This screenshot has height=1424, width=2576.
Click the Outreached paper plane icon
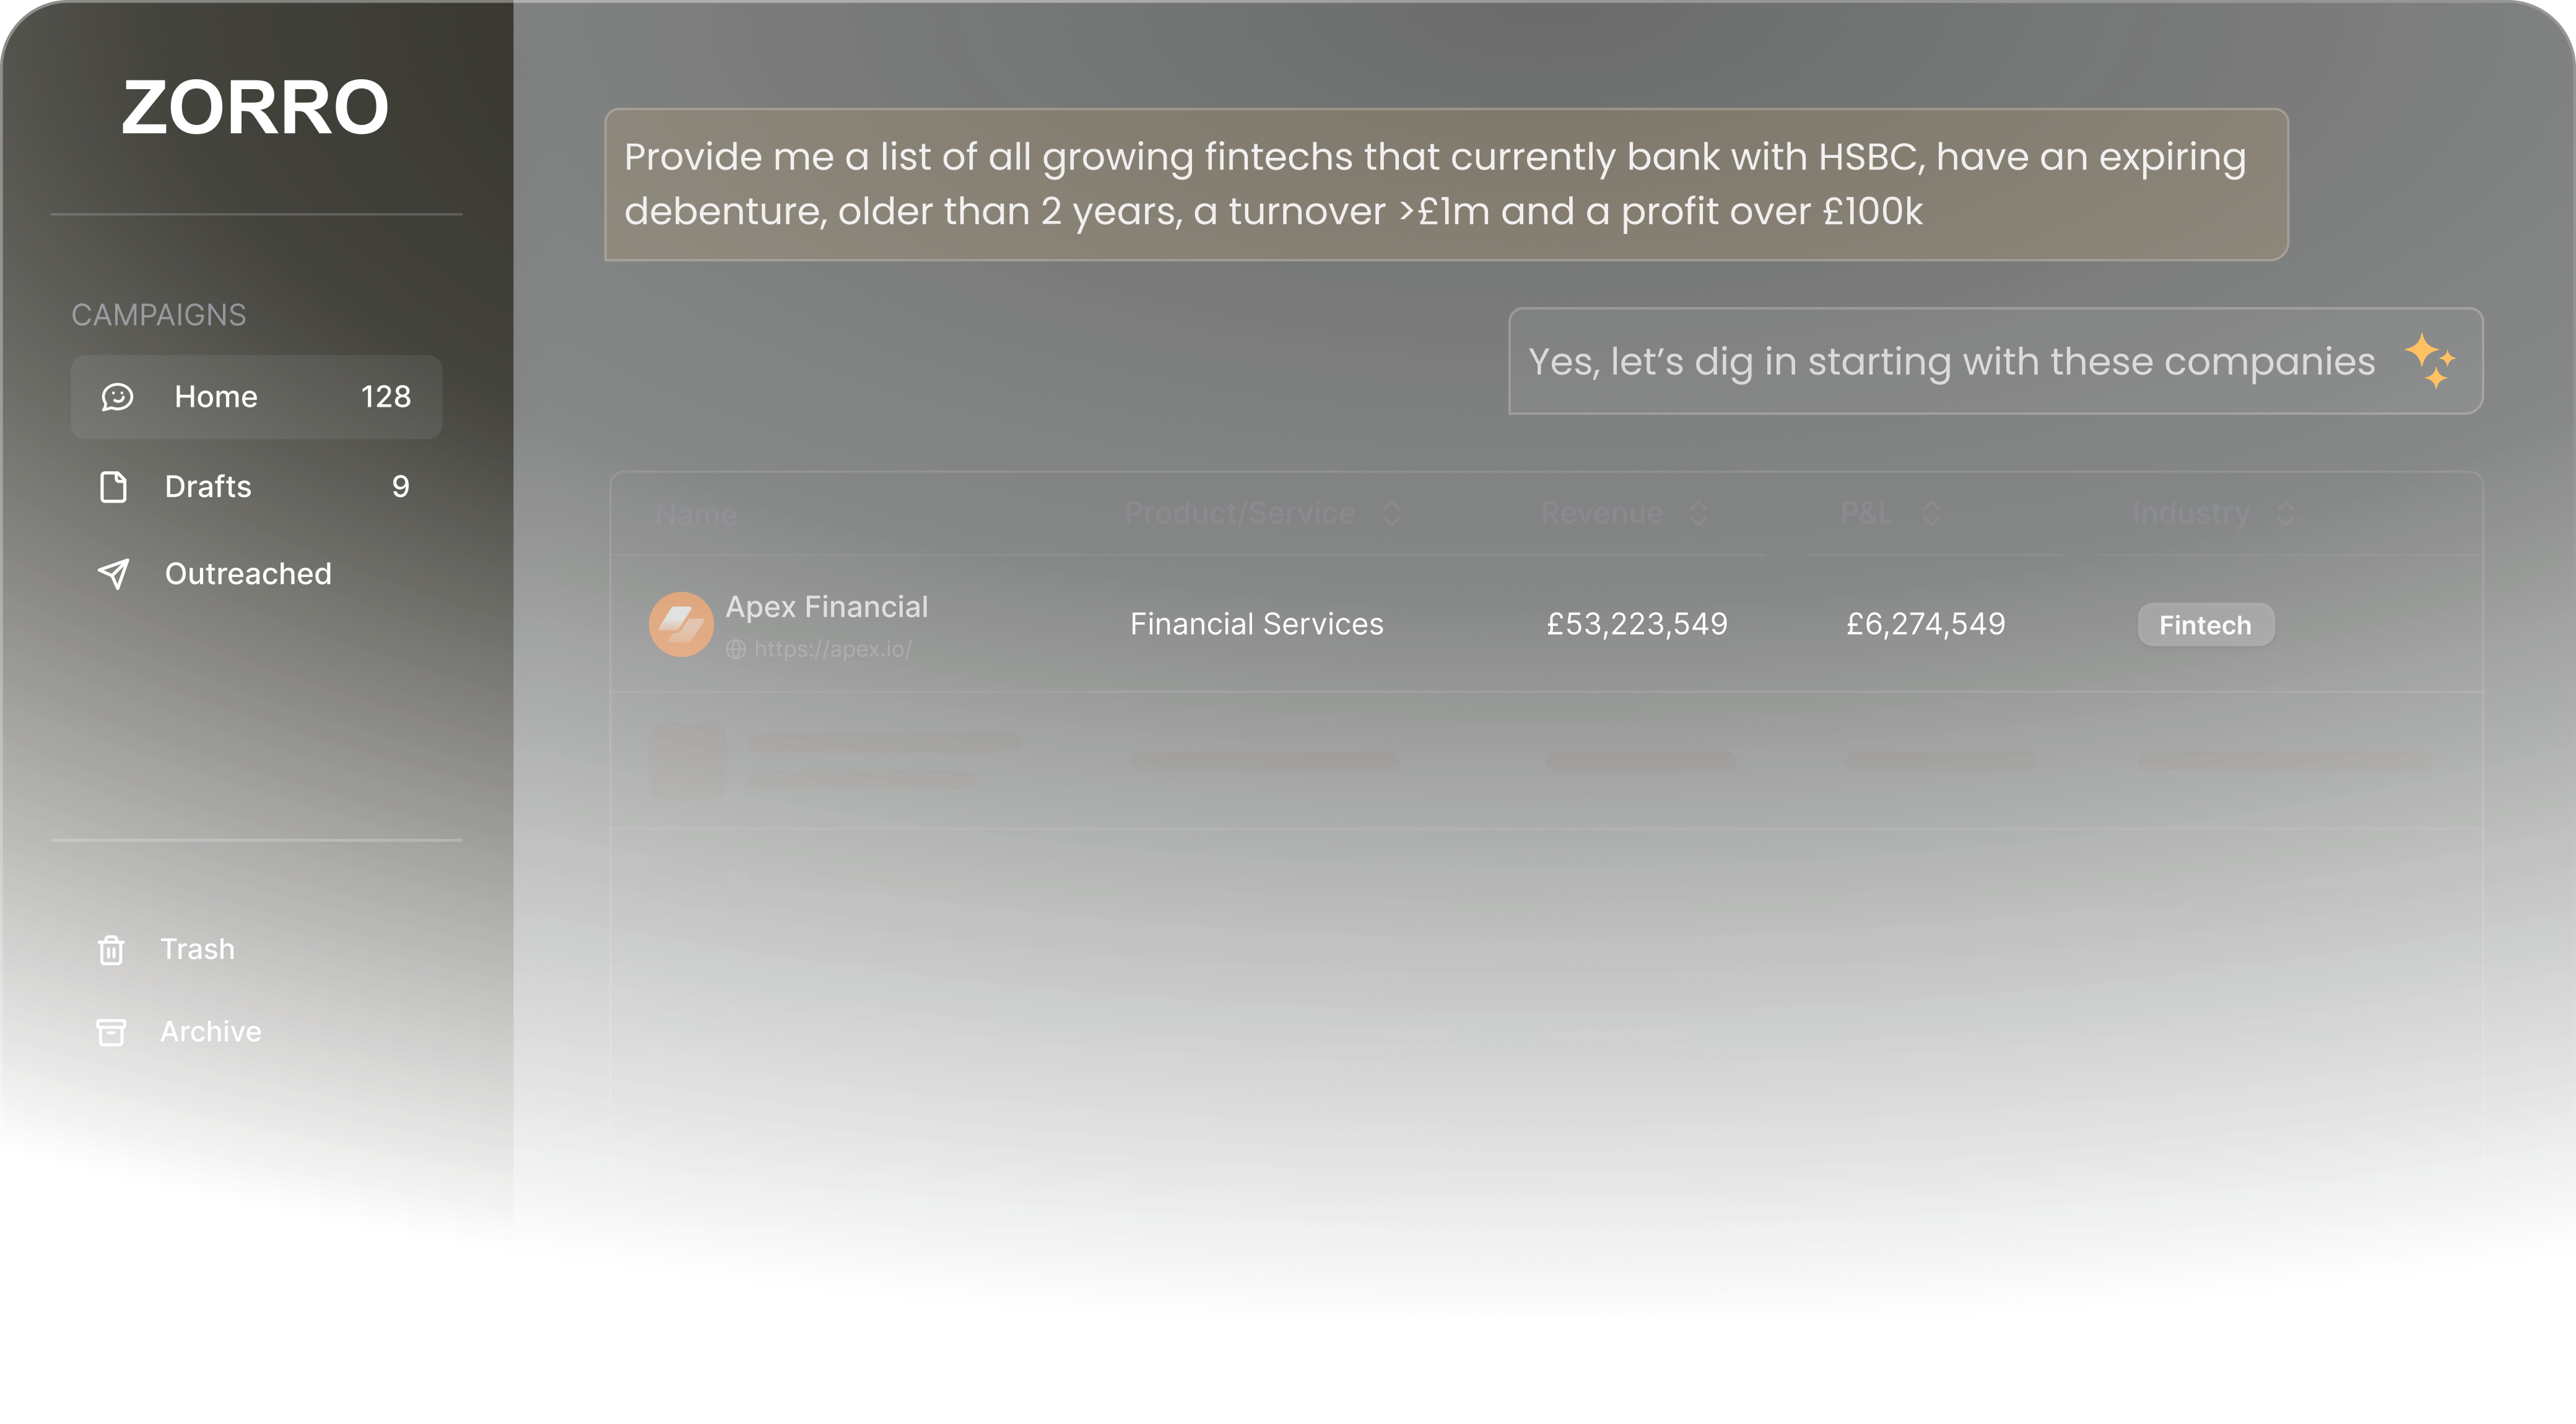[x=113, y=573]
